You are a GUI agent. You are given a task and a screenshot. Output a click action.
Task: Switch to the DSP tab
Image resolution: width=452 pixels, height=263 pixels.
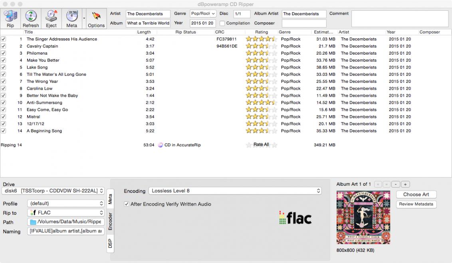[110, 243]
